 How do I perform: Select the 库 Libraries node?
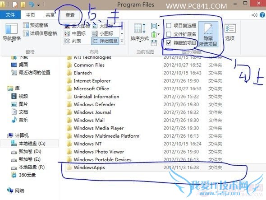coord(14,88)
